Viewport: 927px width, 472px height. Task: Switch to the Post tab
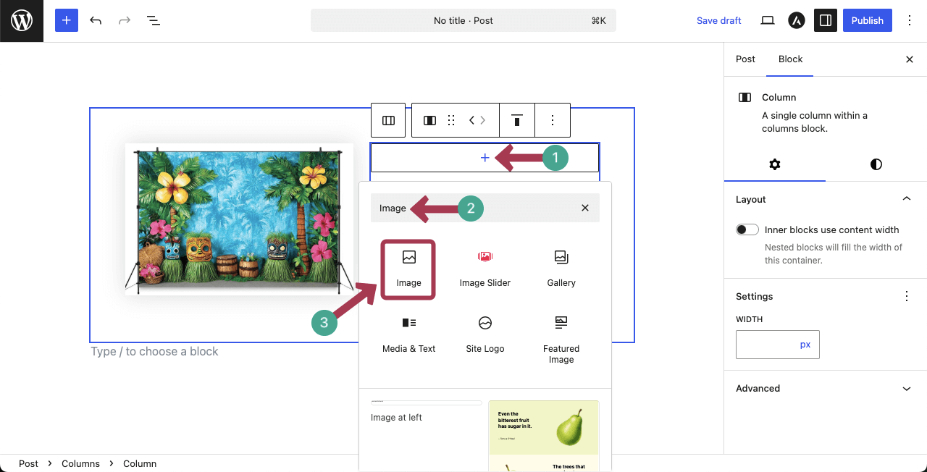[745, 59]
